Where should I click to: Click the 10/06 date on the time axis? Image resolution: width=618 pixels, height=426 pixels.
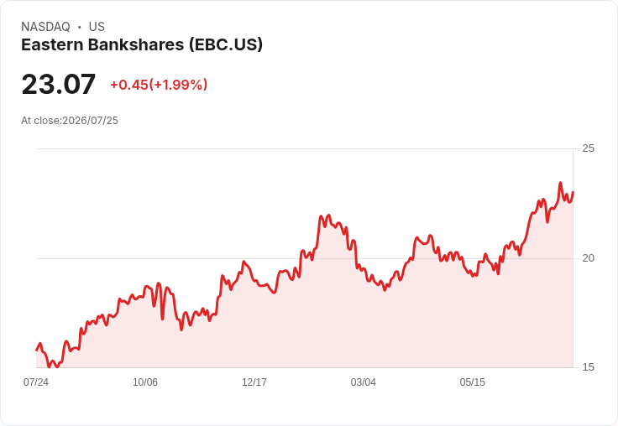[145, 382]
